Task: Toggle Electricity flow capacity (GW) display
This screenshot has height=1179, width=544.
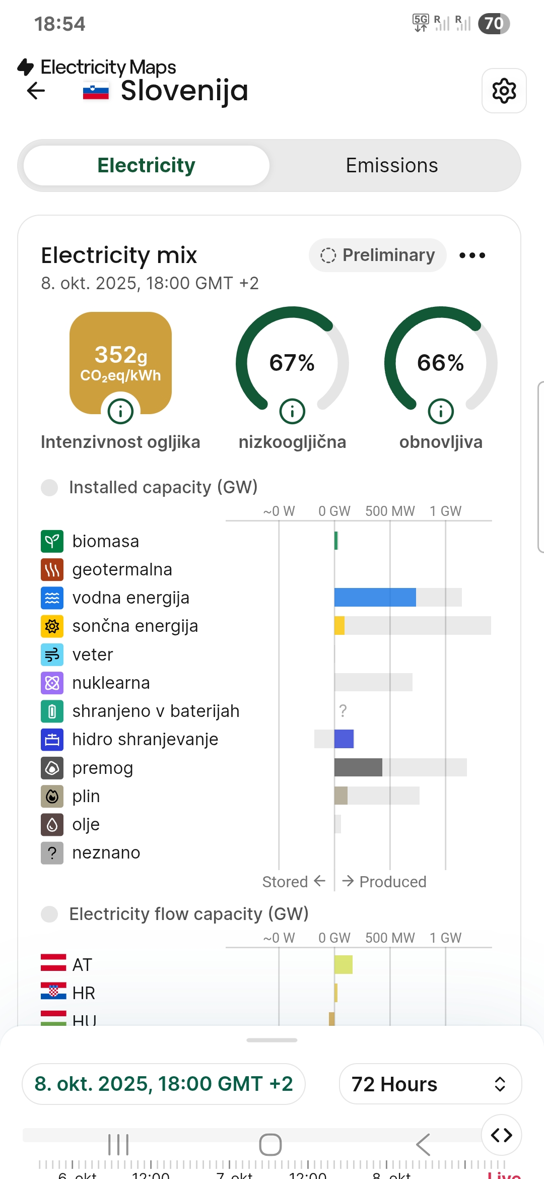Action: 49,914
